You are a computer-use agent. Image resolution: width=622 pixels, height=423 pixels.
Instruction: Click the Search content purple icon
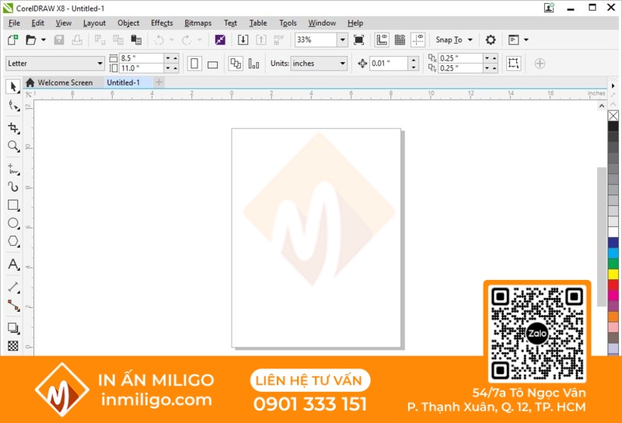tap(220, 40)
